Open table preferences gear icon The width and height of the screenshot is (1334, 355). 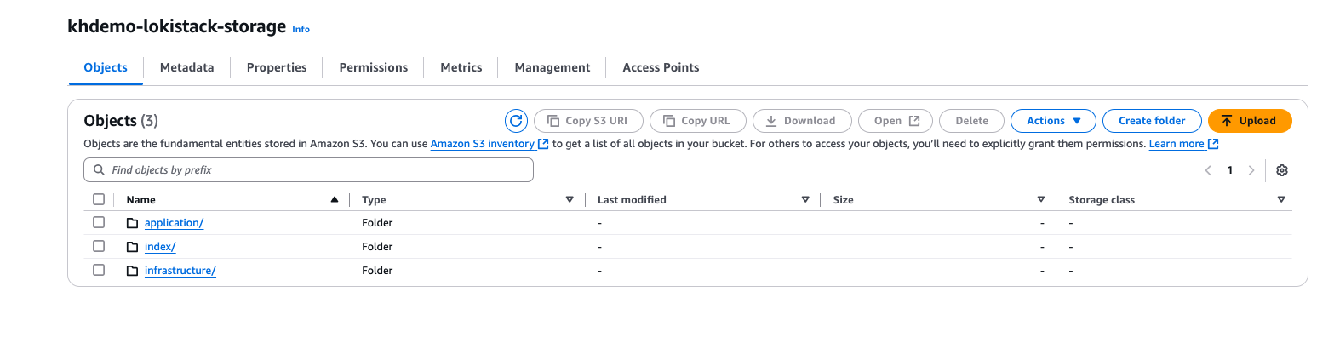click(1282, 170)
